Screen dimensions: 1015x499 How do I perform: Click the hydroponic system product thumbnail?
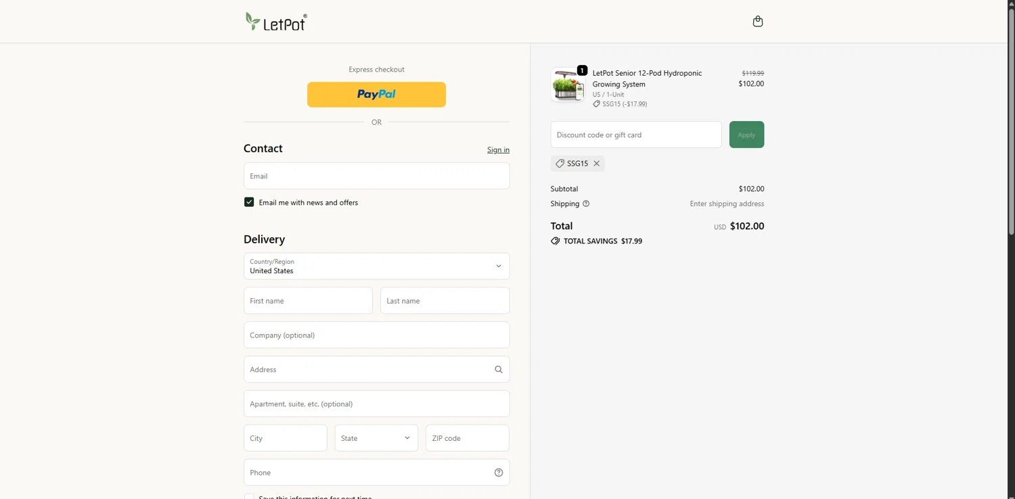point(568,85)
